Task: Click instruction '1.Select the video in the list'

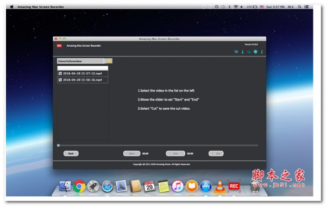Action: (x=166, y=91)
